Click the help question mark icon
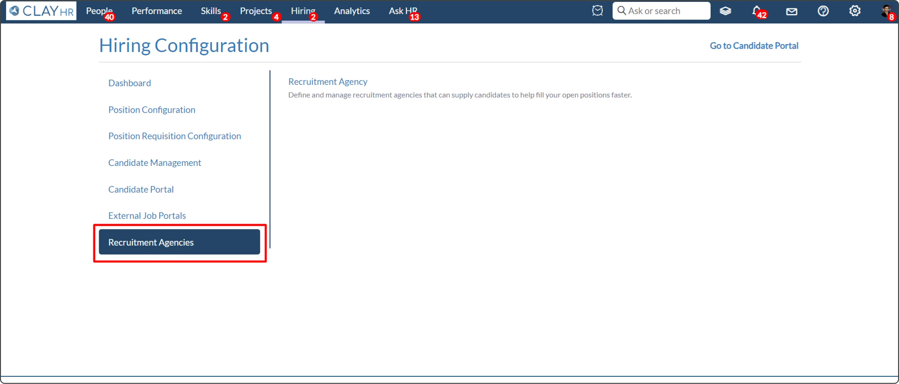 [822, 11]
